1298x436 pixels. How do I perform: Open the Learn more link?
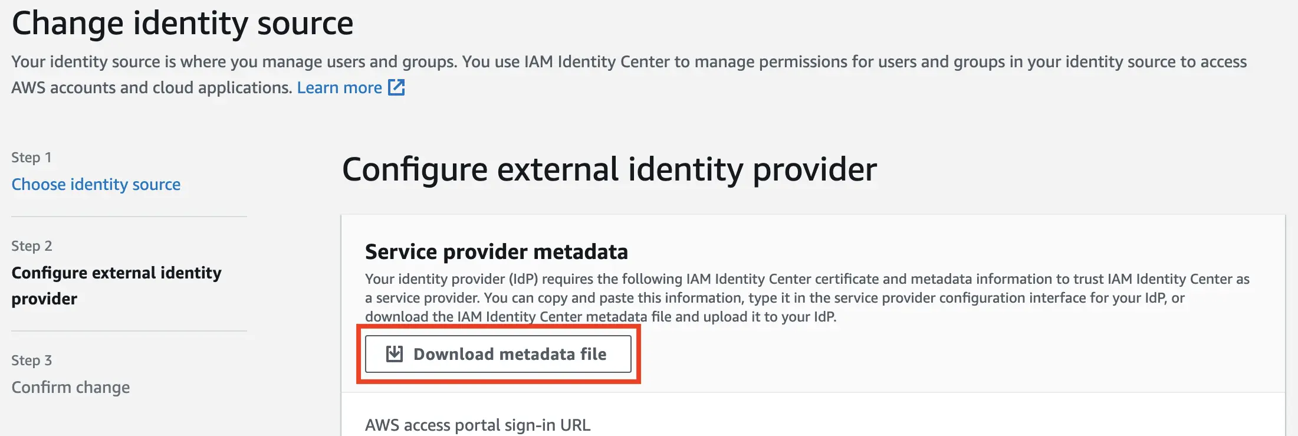[x=339, y=88]
